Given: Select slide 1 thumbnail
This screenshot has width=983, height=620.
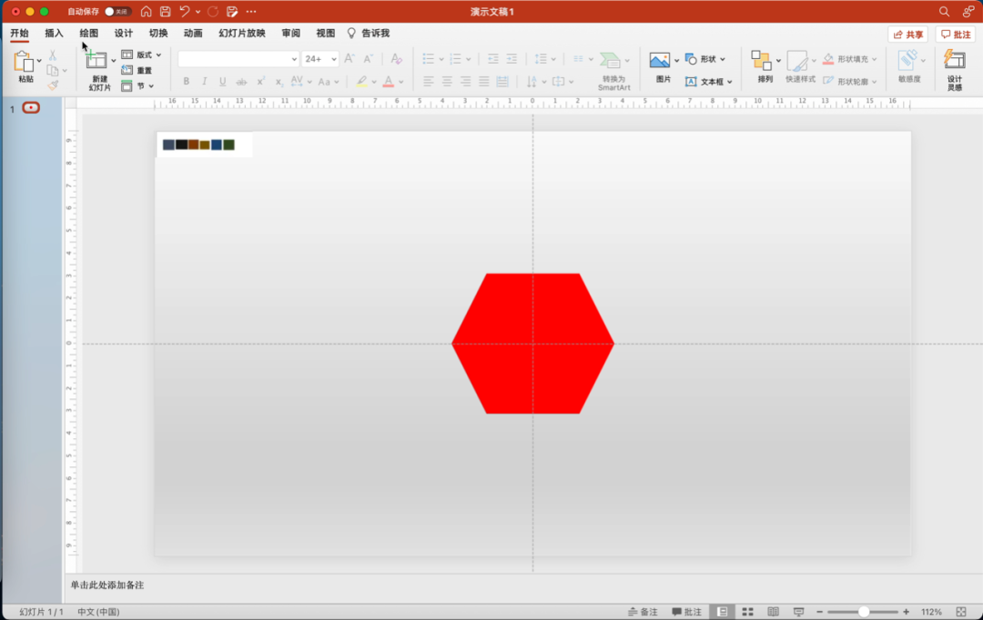Looking at the screenshot, I should click(x=31, y=107).
